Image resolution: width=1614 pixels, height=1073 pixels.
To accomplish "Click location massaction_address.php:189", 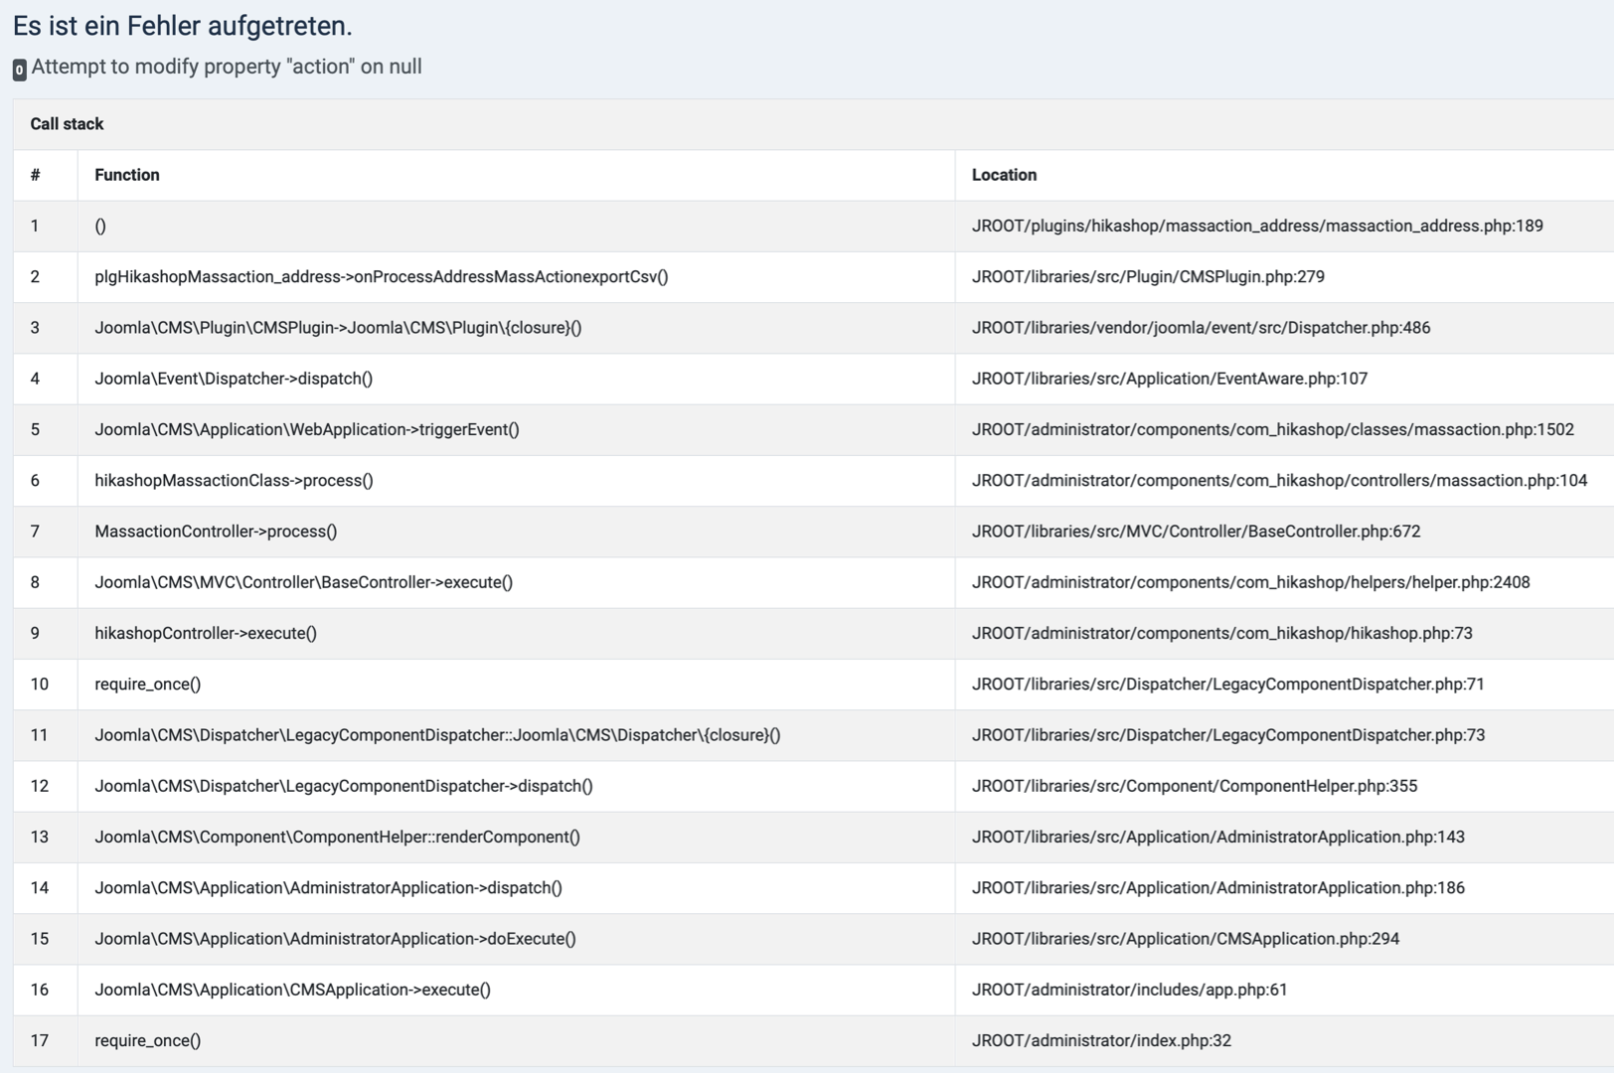I will (1257, 226).
